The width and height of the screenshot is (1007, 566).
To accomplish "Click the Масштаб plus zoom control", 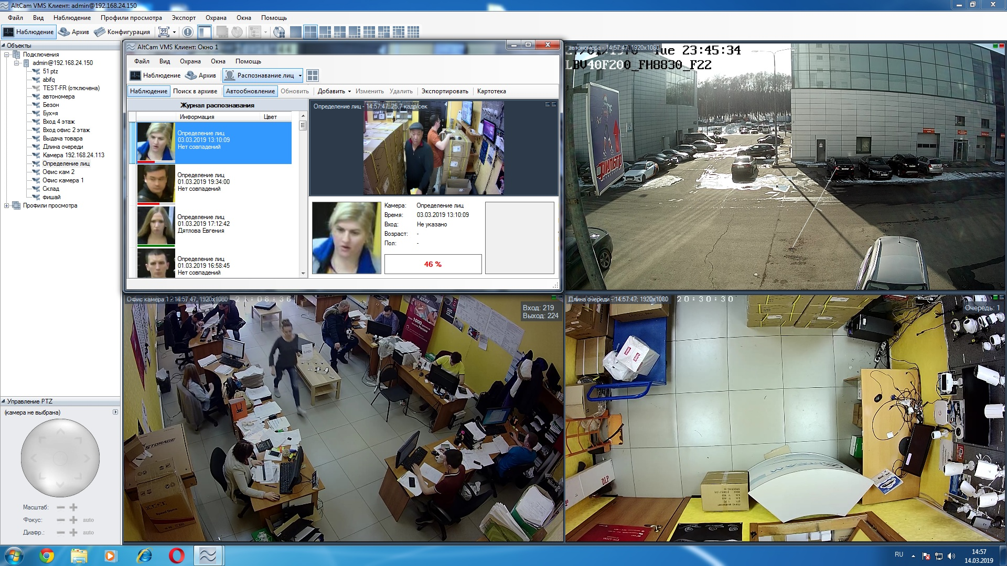I will (73, 507).
